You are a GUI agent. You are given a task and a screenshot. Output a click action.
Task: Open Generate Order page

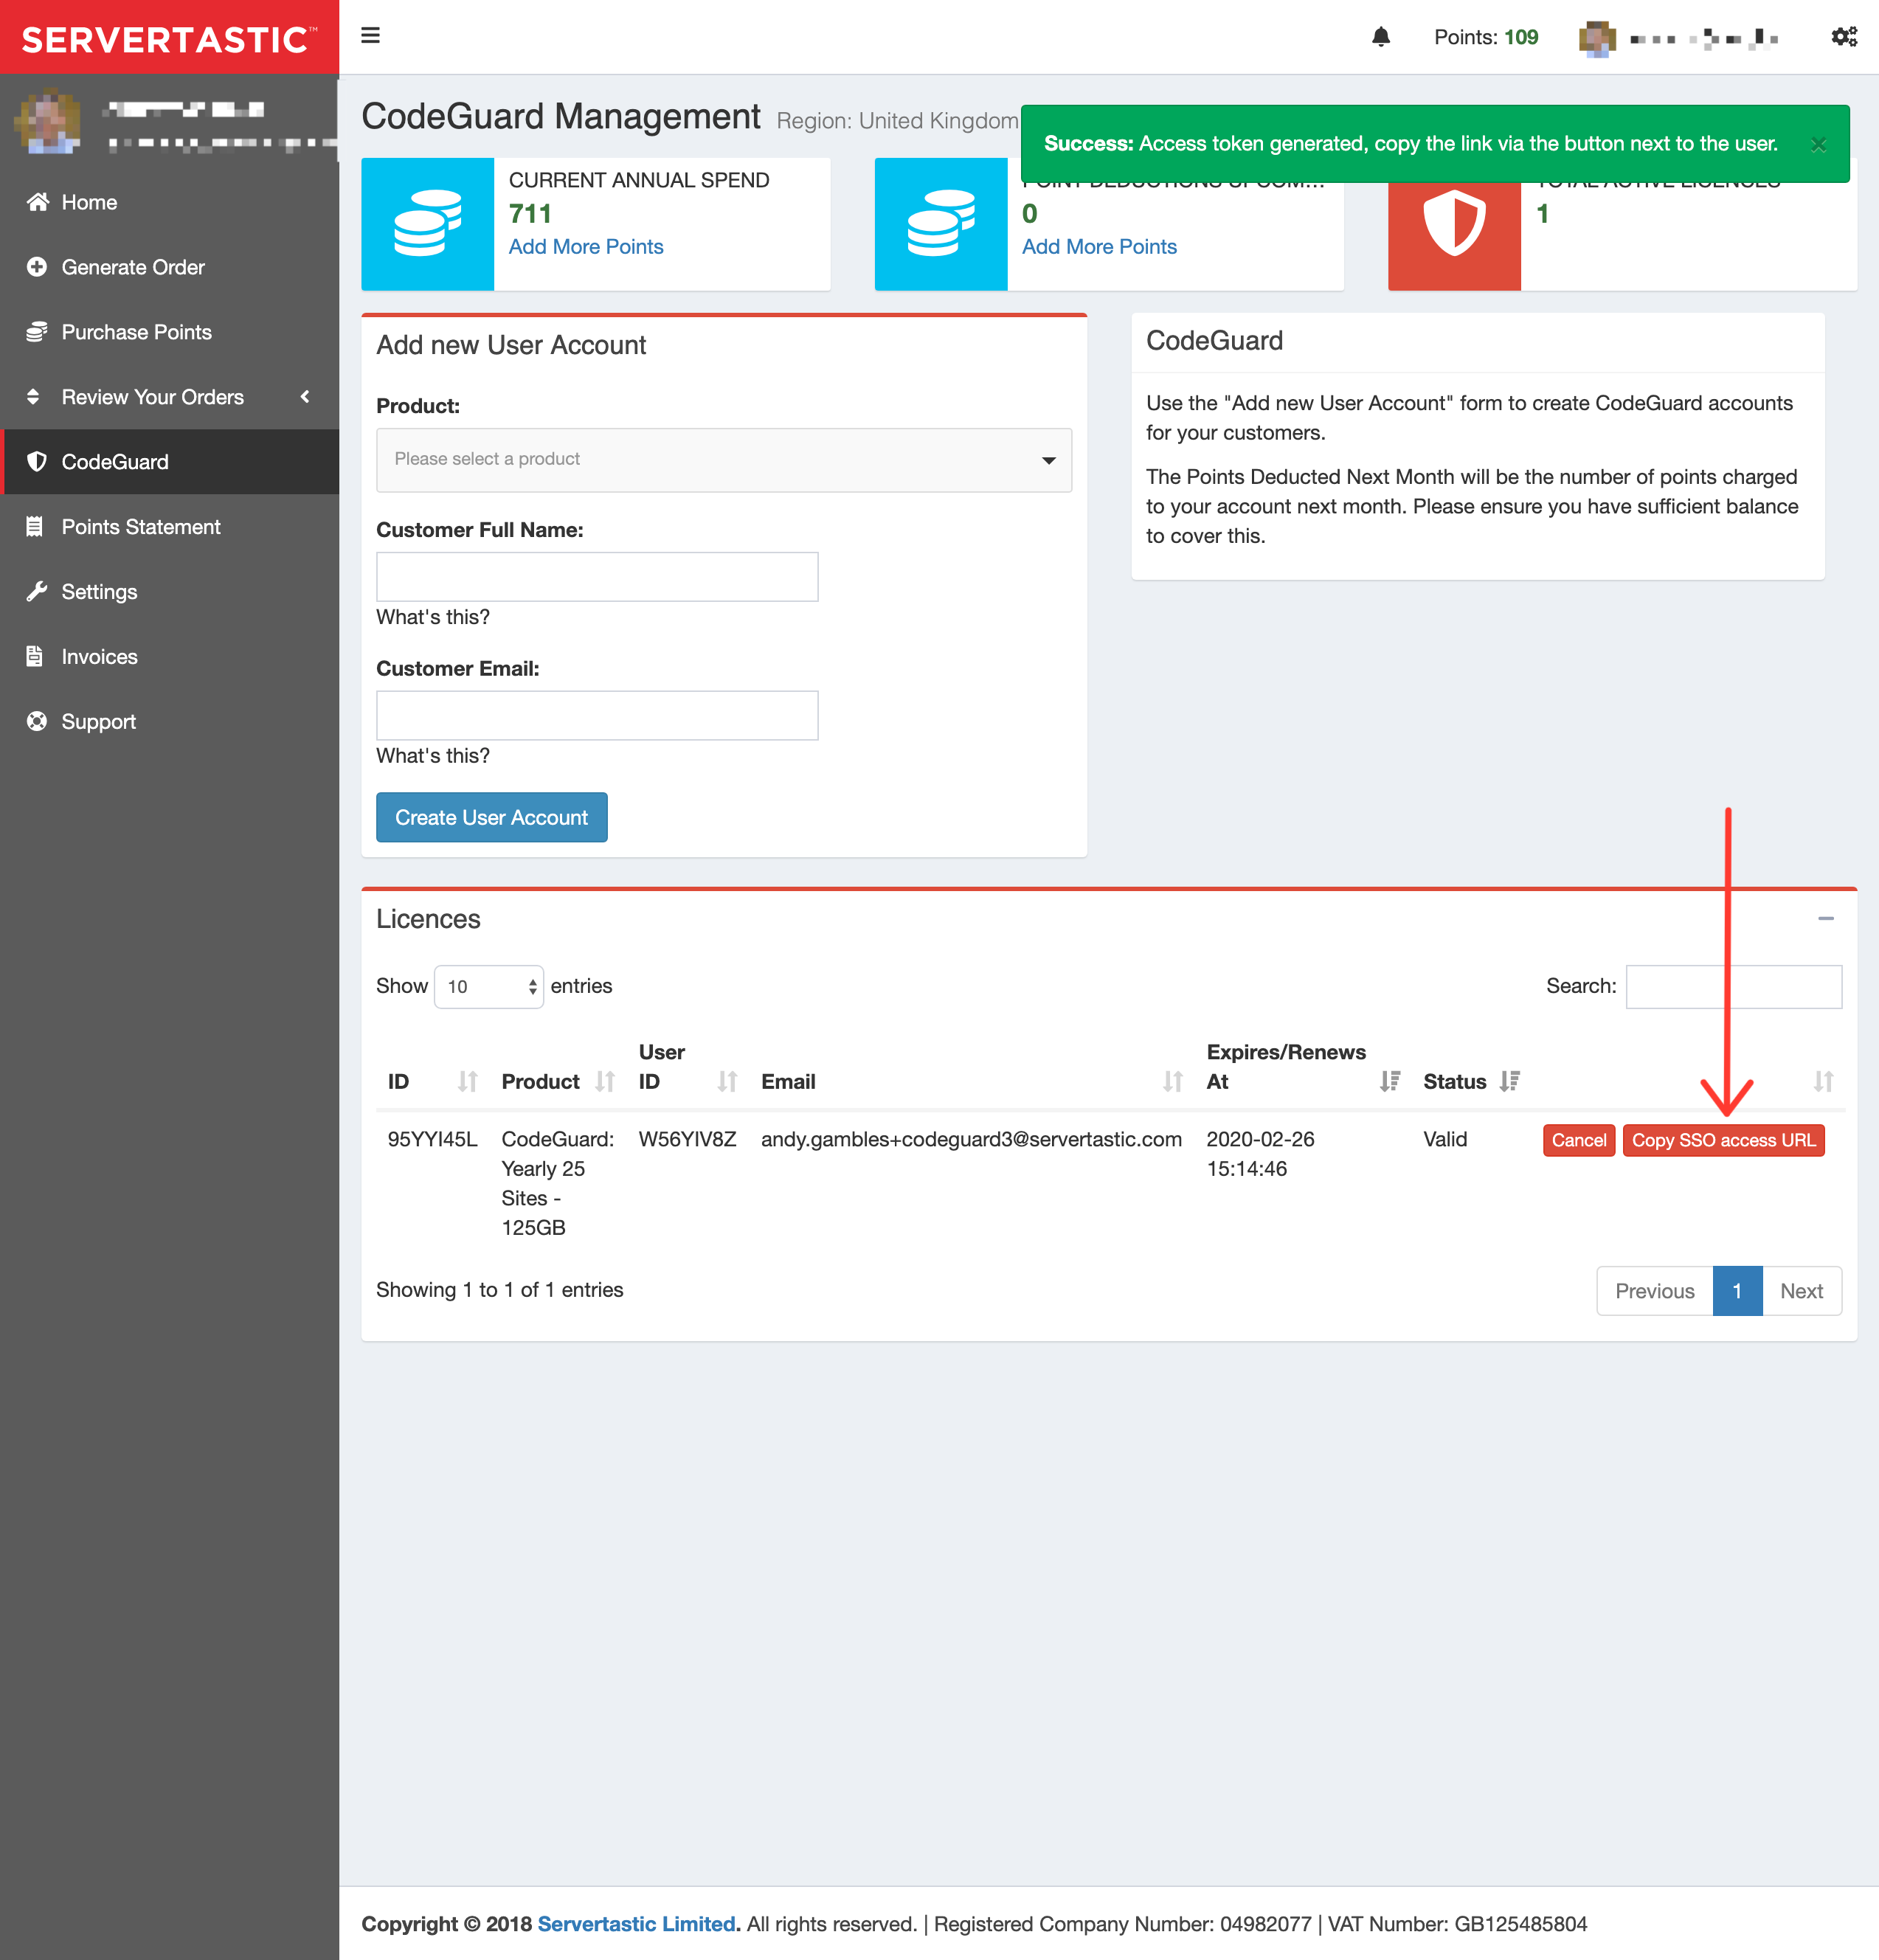133,267
